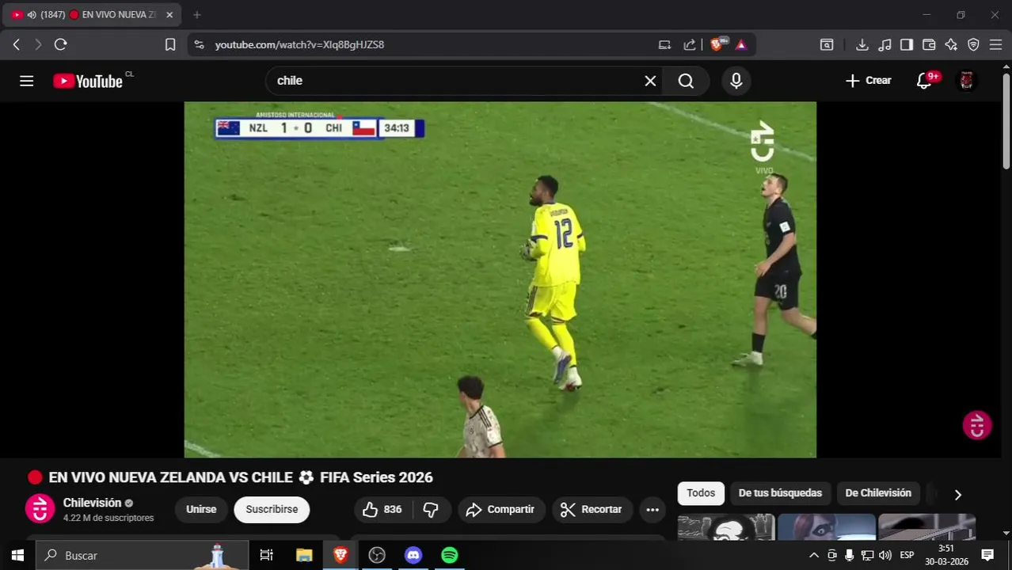
Task: Open browser downloads panel
Action: [862, 44]
